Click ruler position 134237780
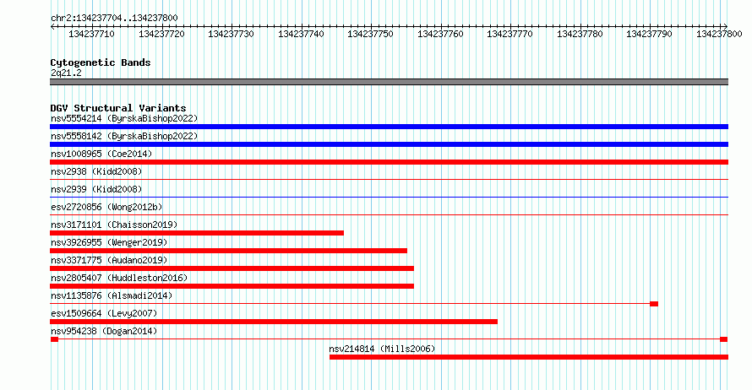Viewport: 752px width, 390px height. 580,34
